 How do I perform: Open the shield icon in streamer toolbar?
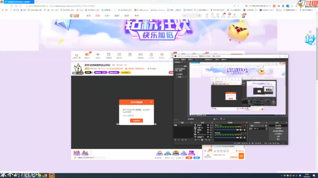click(162, 55)
